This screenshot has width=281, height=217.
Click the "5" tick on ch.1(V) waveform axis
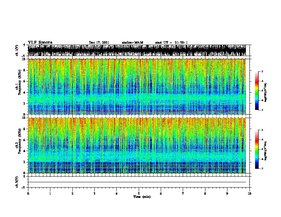24,45
